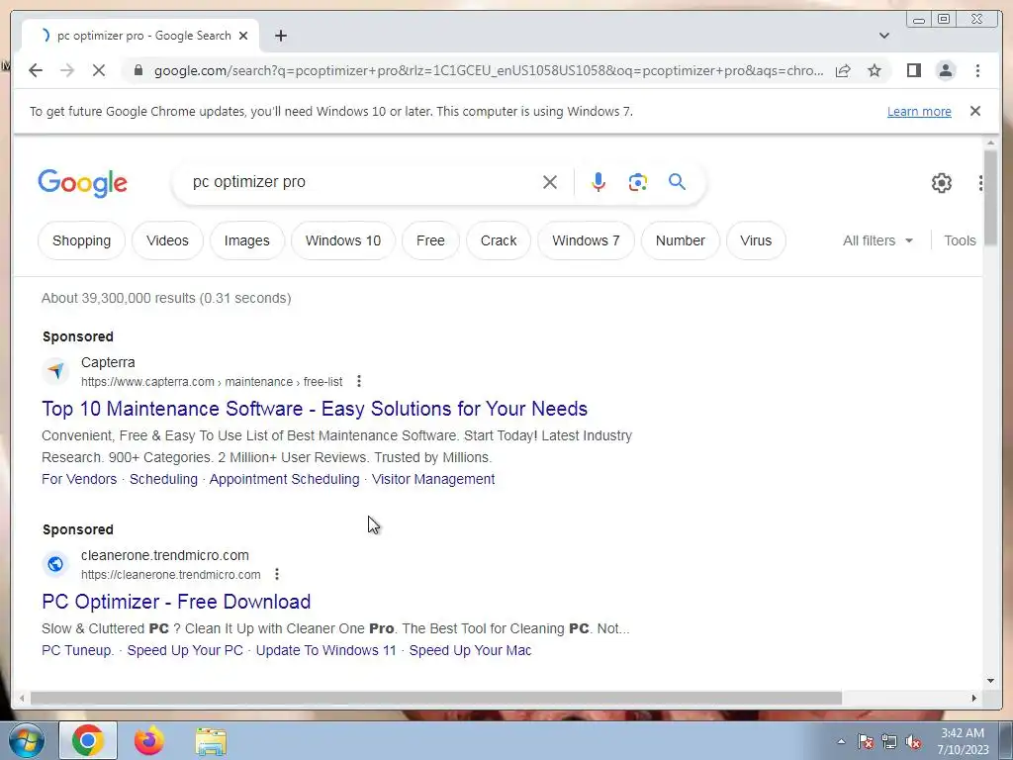
Task: Clear the search box text
Action: (550, 182)
